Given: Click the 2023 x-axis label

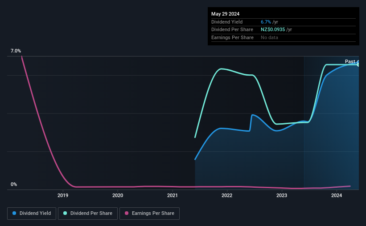Looking at the screenshot, I should (x=282, y=195).
